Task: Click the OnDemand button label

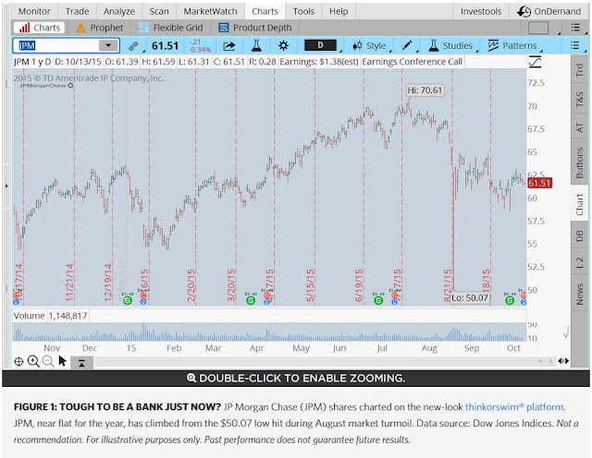Action: [557, 12]
